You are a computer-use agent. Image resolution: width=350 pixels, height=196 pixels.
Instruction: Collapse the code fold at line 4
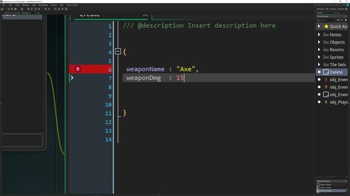pyautogui.click(x=118, y=52)
